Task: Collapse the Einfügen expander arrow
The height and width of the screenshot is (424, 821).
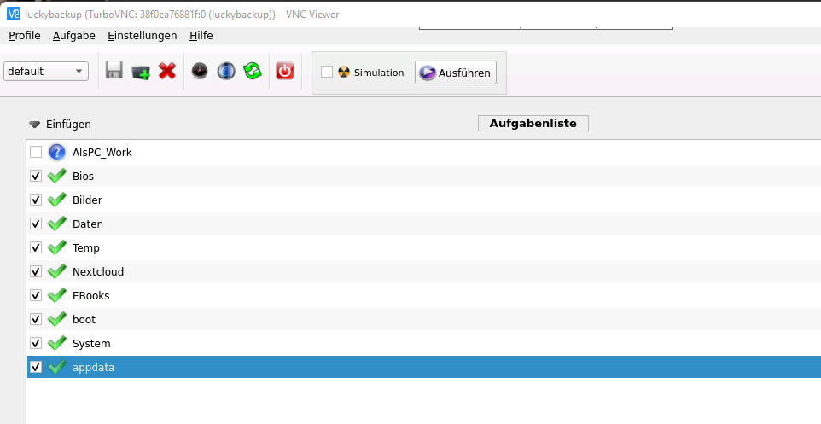Action: 34,125
